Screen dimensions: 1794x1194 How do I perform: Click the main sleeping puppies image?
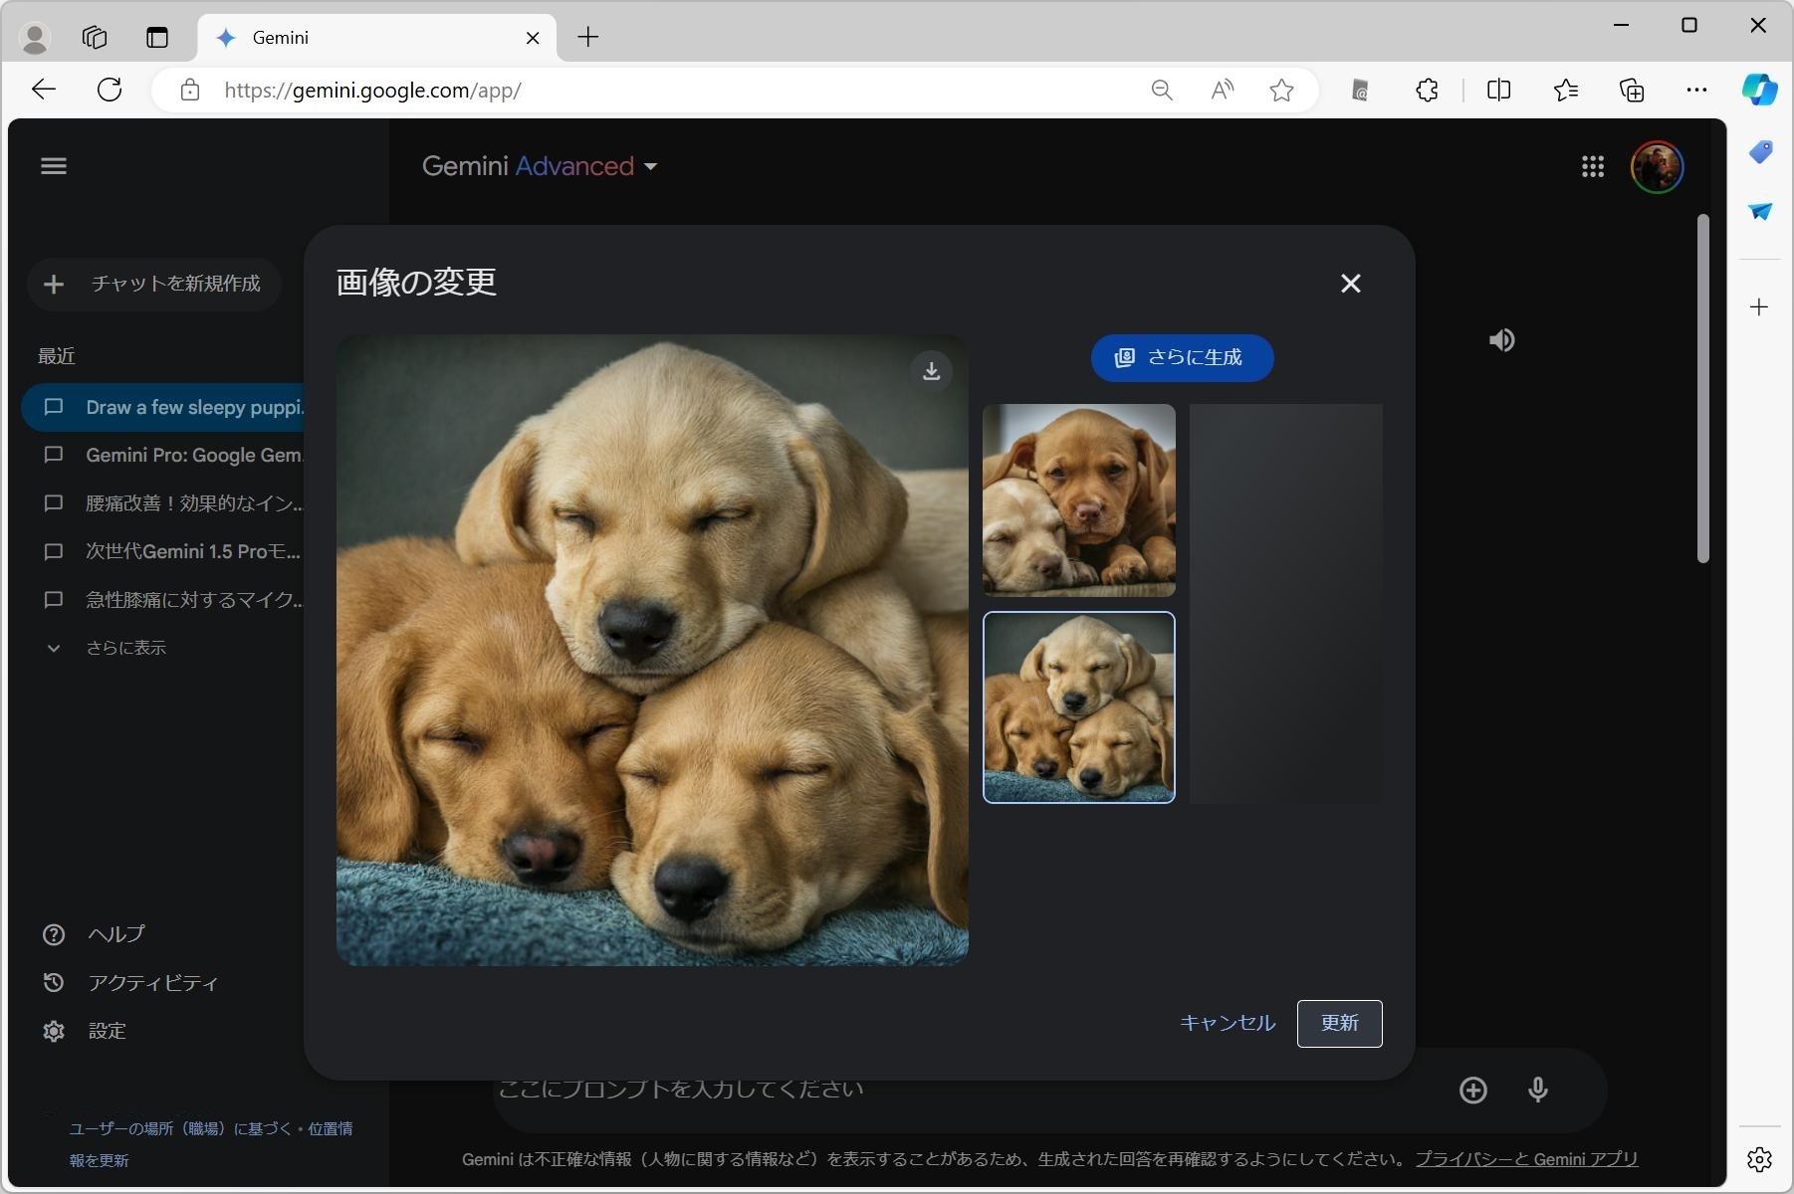[652, 651]
